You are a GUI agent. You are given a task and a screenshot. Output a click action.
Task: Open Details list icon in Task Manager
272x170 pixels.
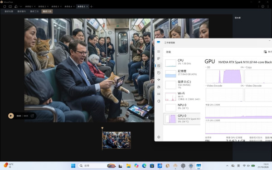tap(159, 94)
